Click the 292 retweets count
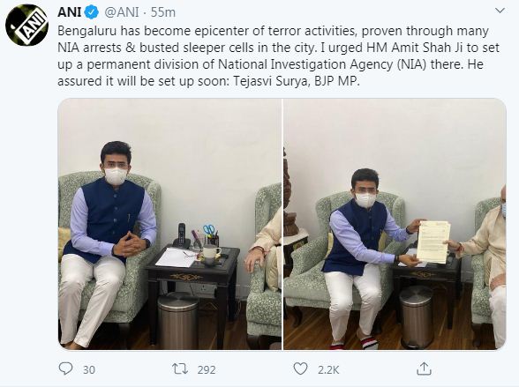Screen dimensions: 519x387 click(207, 370)
